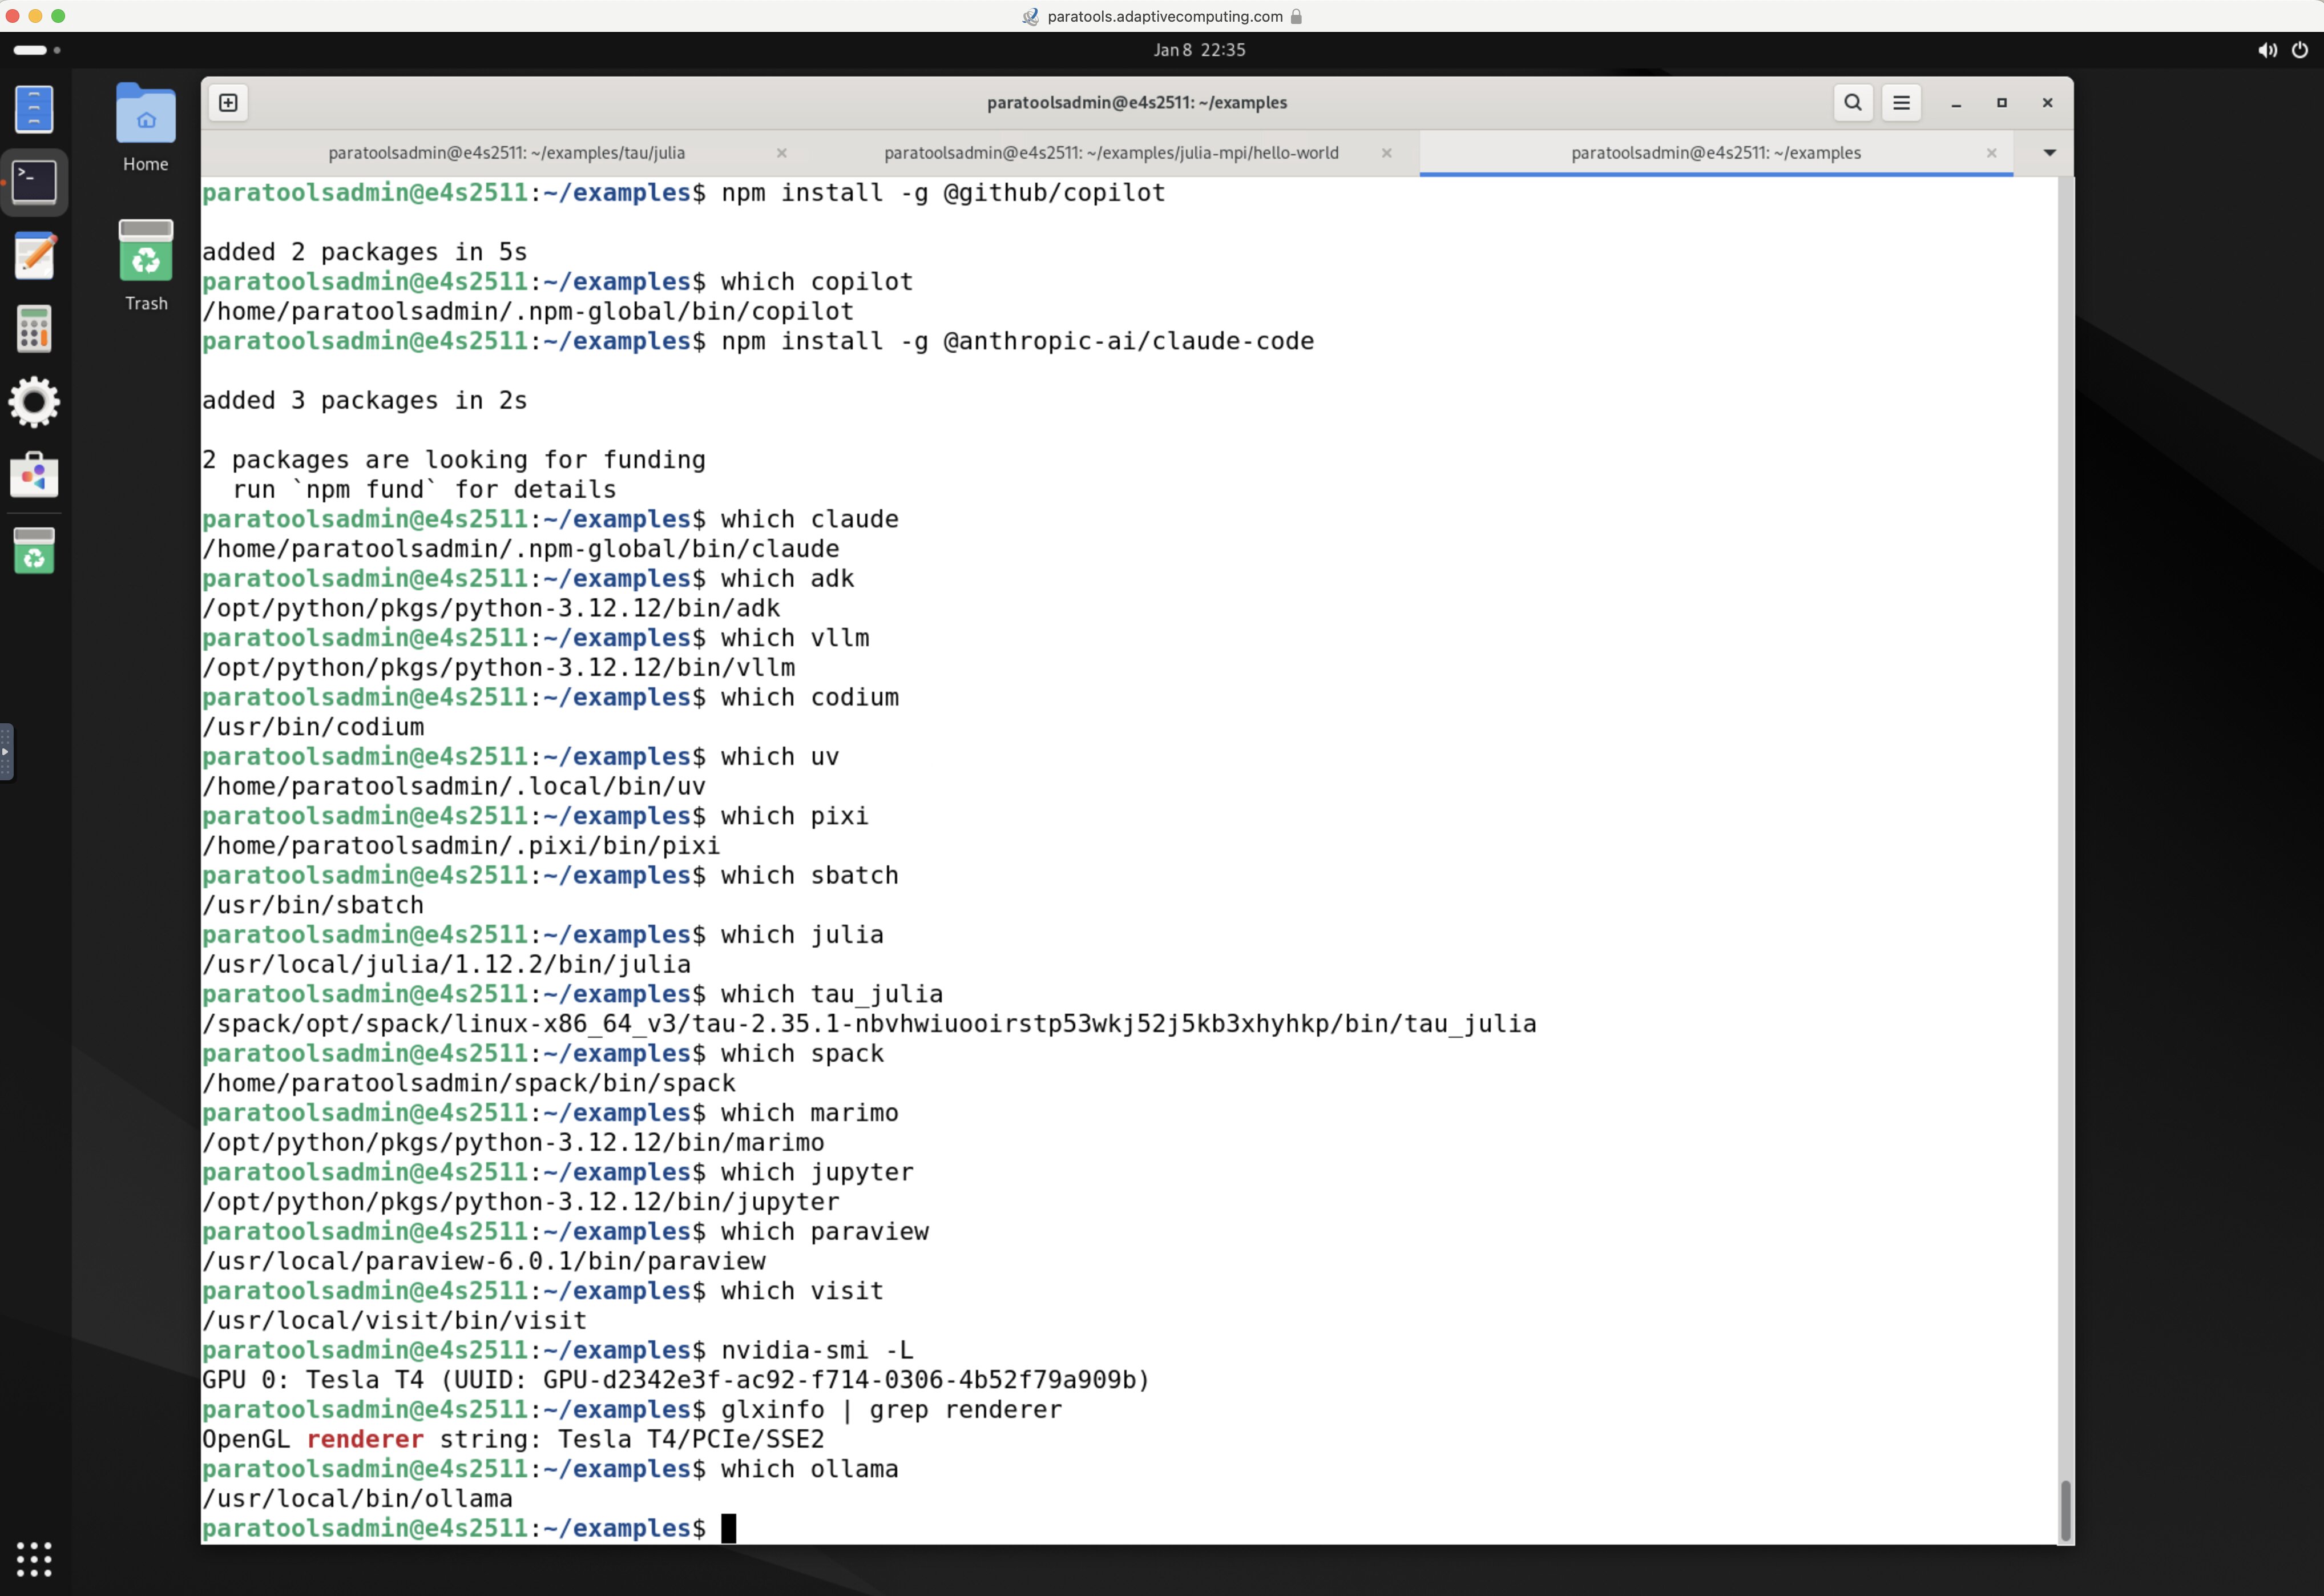Open Software store from the dock

pyautogui.click(x=34, y=475)
